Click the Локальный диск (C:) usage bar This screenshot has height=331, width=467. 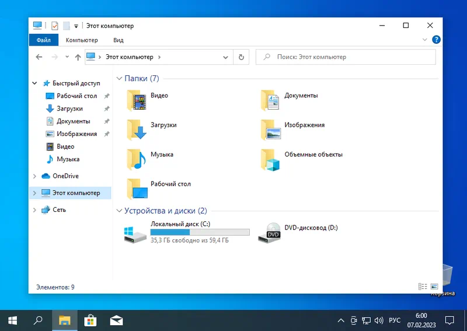[200, 232]
